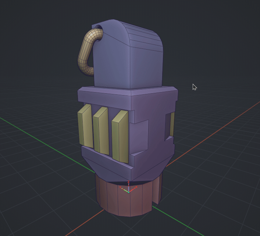Click the gizmo's green Y axis arrow
This screenshot has height=236, width=260.
click(125, 190)
